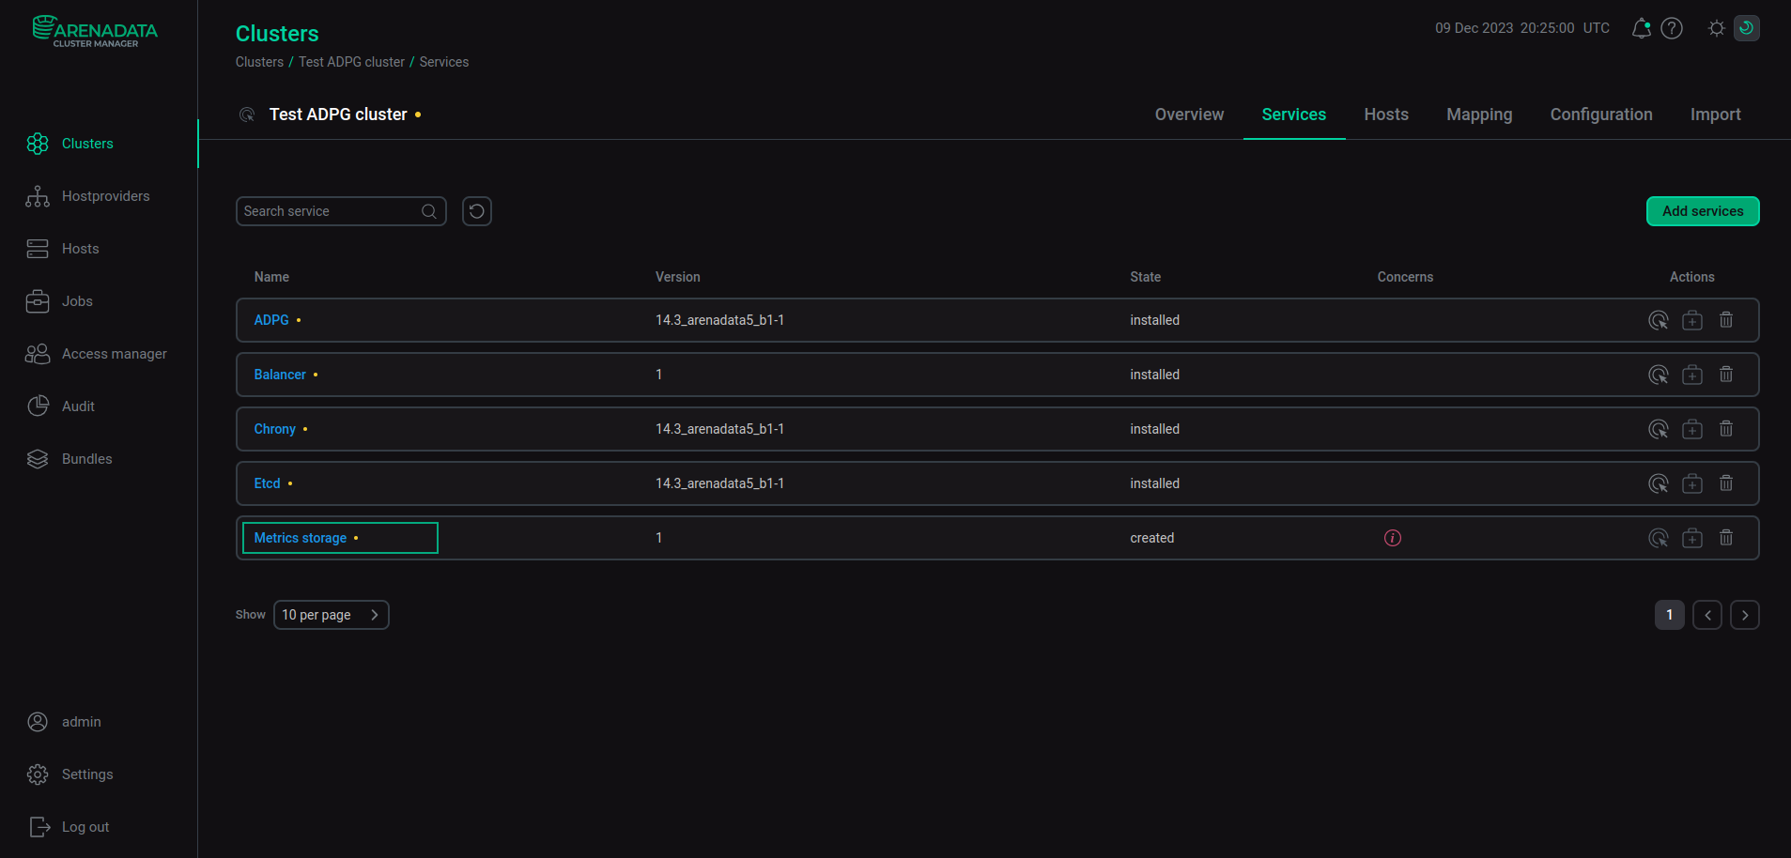
Task: Go to the next page
Action: coord(1745,615)
